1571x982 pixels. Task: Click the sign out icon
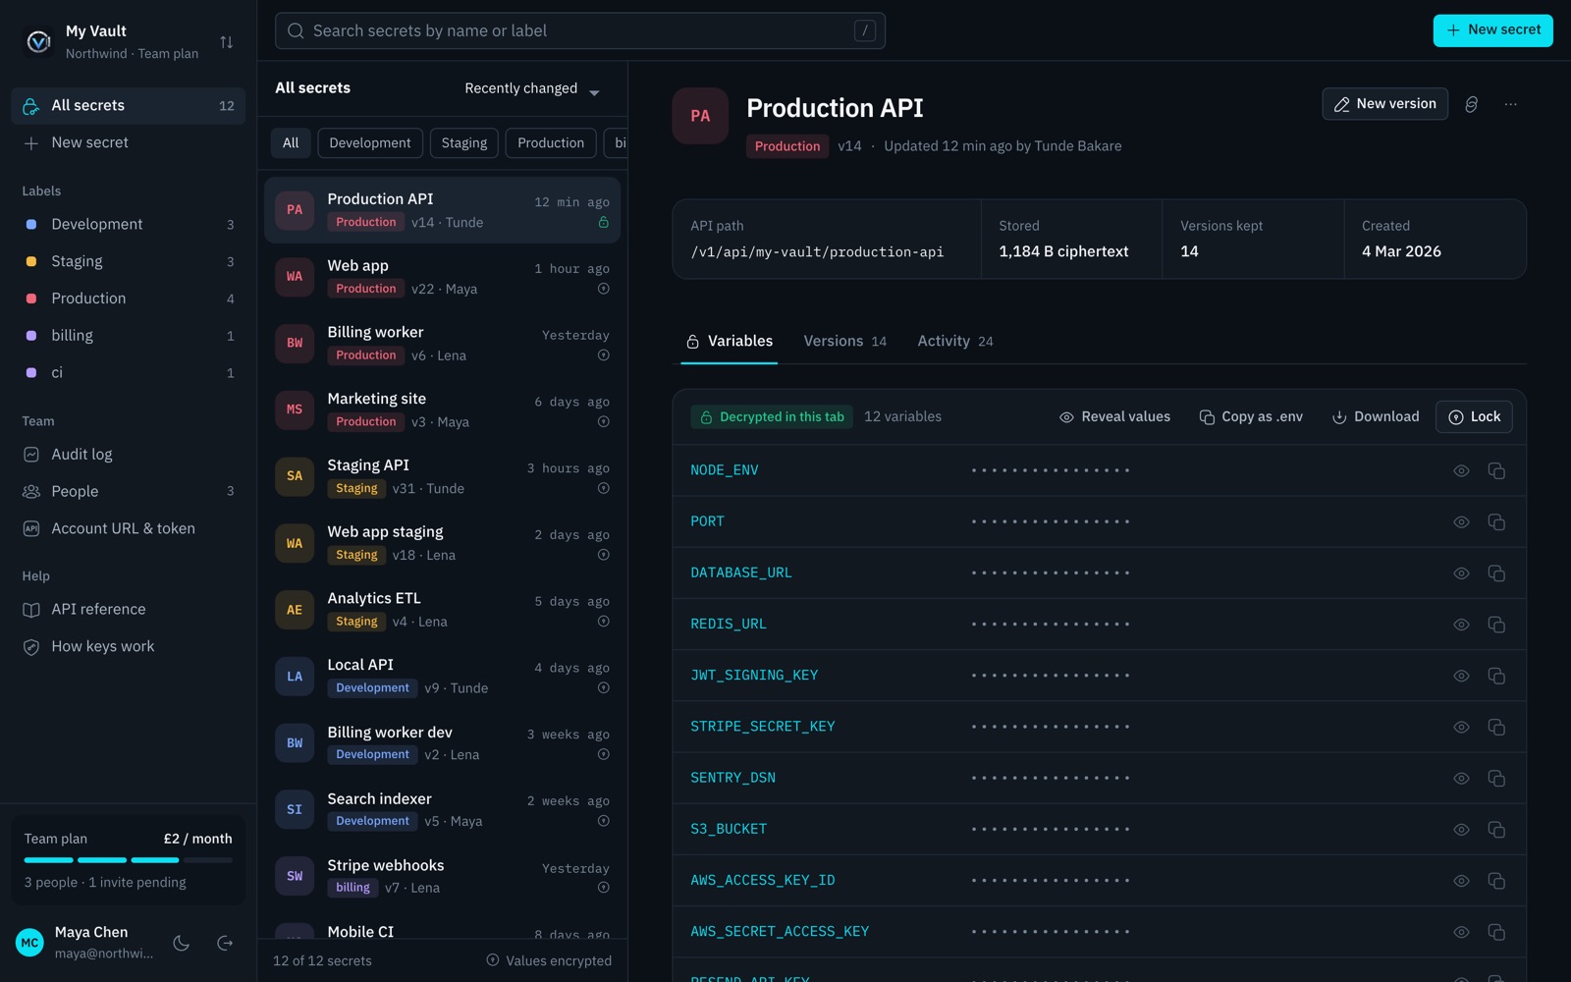(x=225, y=943)
